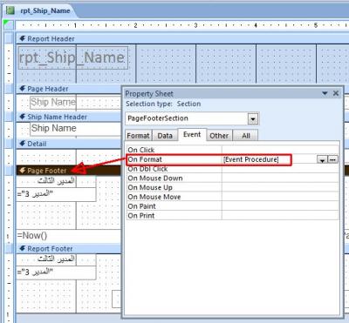Image resolution: width=349 pixels, height=323 pixels.
Task: Select the Report Header section bar
Action: tap(182, 38)
